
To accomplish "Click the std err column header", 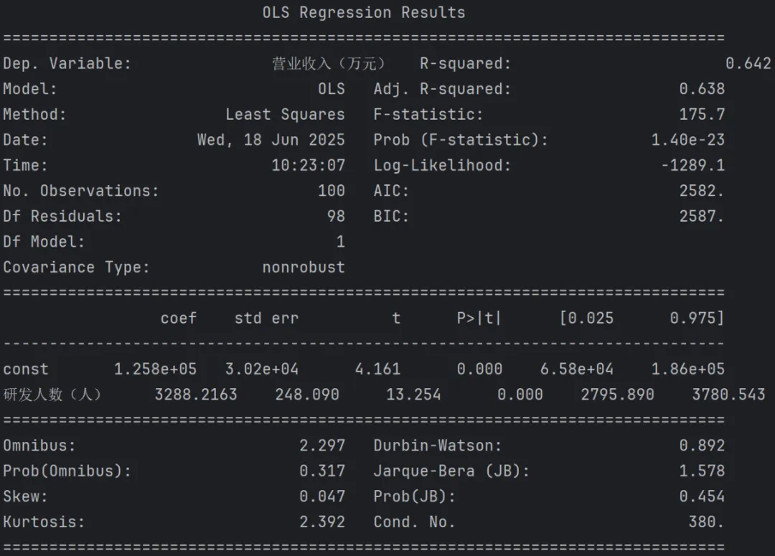I will 266,319.
